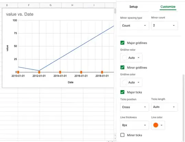Click the orange tick mark at 2014-01-01
The image size is (185, 142).
(60, 72)
